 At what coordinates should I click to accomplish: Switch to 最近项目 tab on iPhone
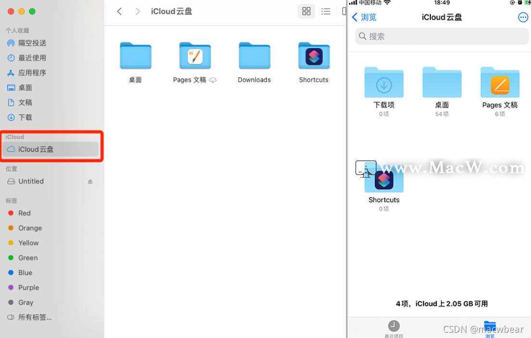[394, 329]
